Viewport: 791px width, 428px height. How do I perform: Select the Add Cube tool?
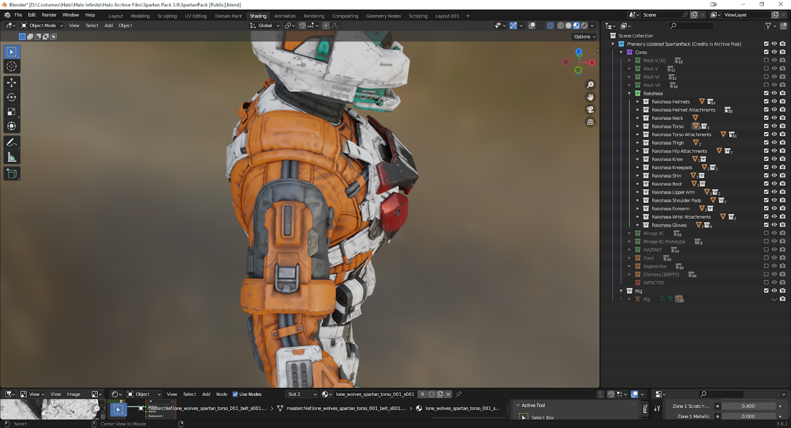tap(11, 174)
